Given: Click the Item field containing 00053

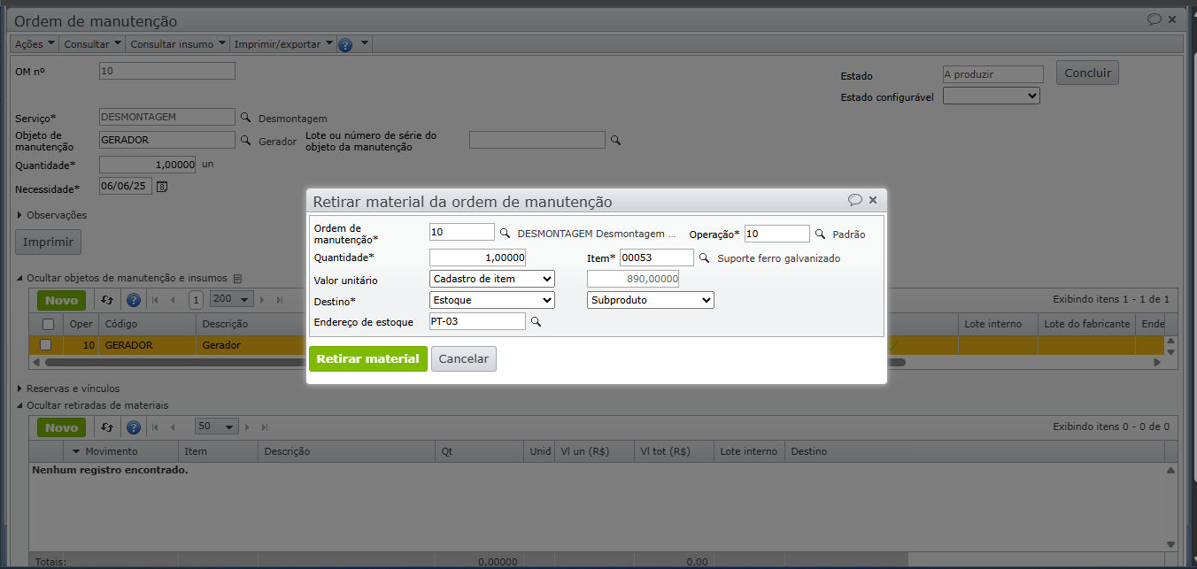Looking at the screenshot, I should (657, 258).
